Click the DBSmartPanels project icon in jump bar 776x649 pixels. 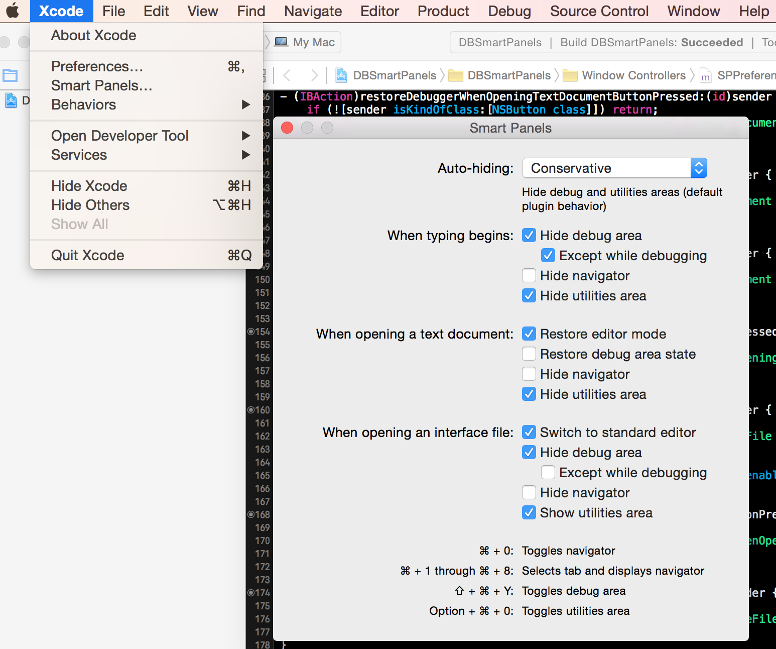[341, 75]
